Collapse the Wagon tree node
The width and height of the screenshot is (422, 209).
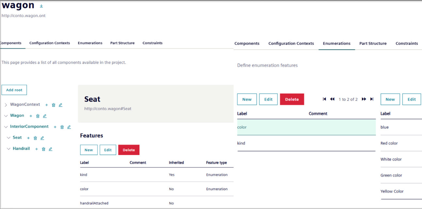click(x=6, y=116)
